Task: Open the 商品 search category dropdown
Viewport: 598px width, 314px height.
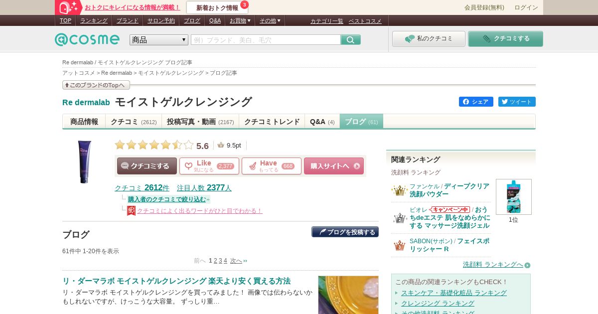Action: pos(159,40)
